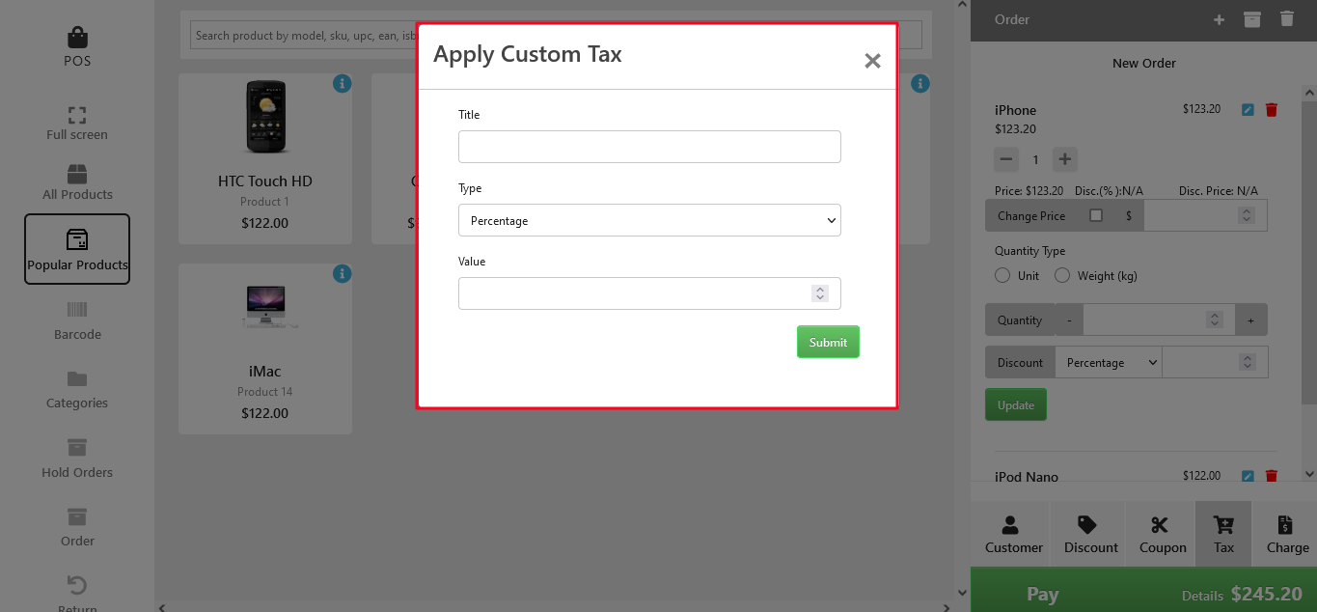Enable the Change Price checkbox

coord(1095,215)
